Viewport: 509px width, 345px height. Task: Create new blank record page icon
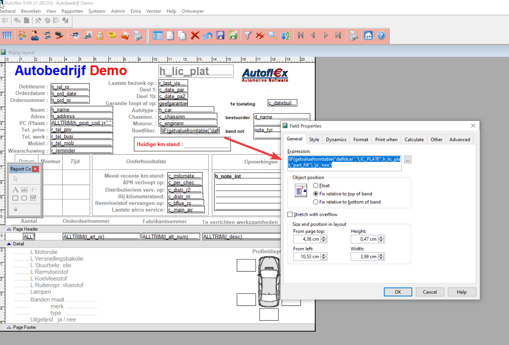[x=170, y=35]
